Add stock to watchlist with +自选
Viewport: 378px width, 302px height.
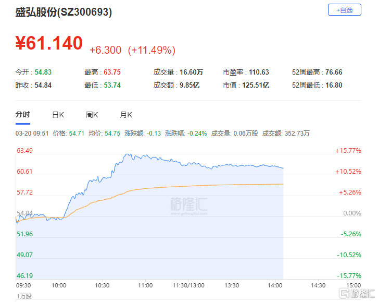(x=344, y=10)
